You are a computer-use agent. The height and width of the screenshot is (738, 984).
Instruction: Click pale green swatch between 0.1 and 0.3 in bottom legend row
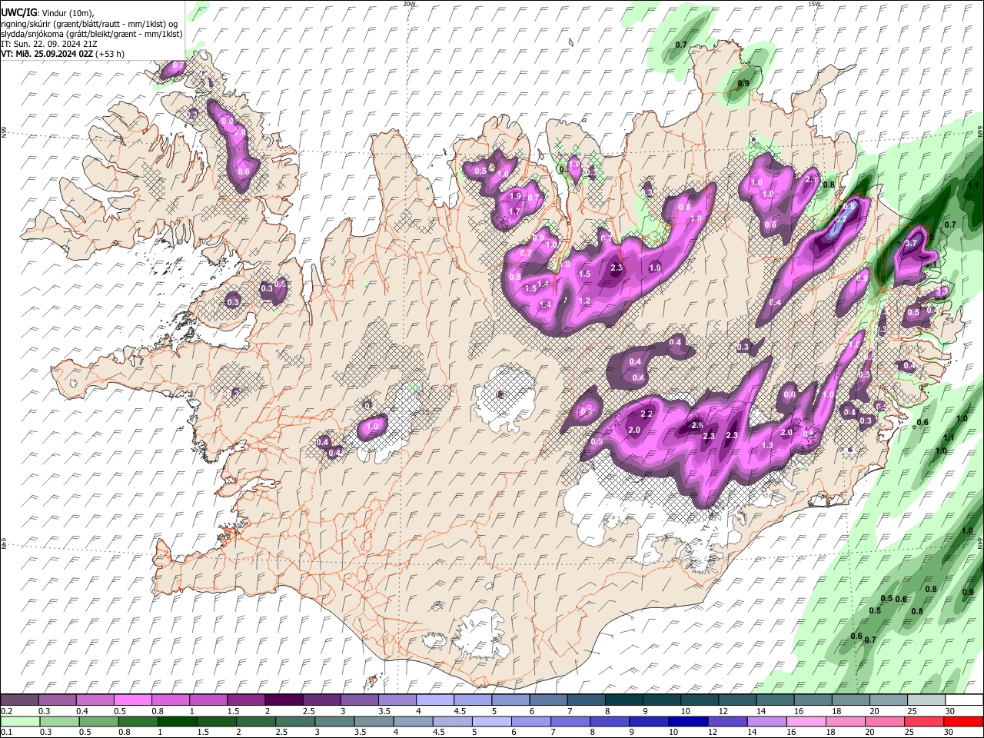click(20, 721)
